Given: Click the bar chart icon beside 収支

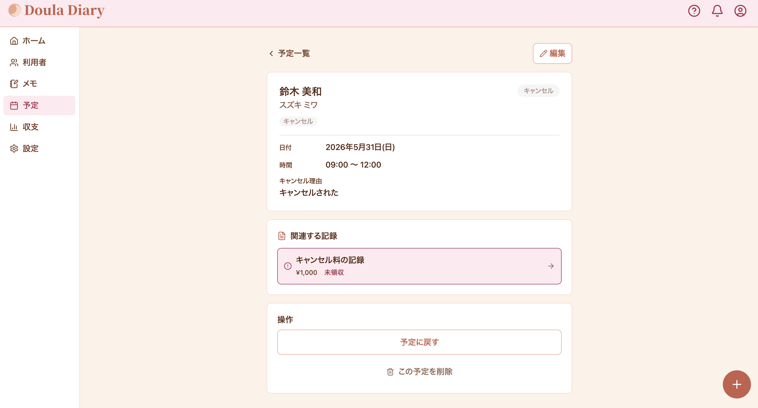Looking at the screenshot, I should click(x=14, y=127).
